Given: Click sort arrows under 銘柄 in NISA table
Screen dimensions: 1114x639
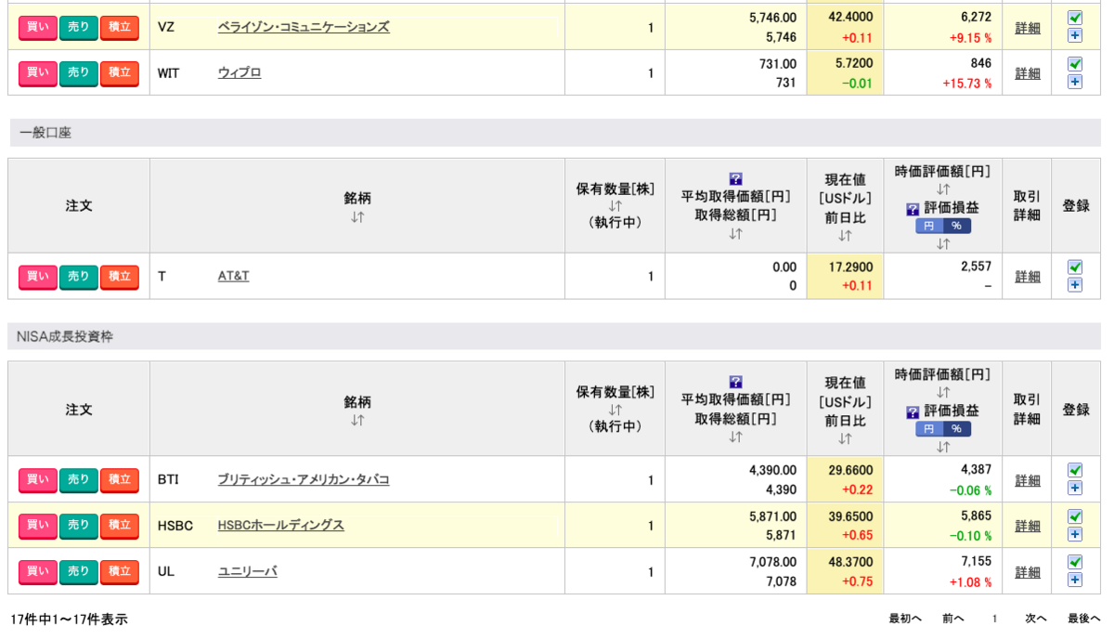Looking at the screenshot, I should [357, 420].
